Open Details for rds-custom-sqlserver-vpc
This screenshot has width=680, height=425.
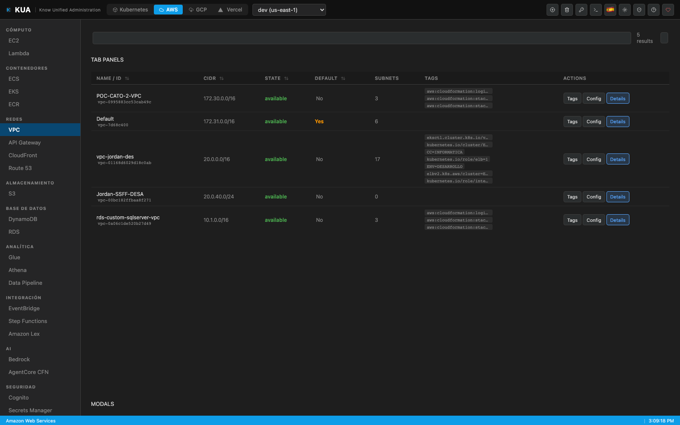coord(618,220)
